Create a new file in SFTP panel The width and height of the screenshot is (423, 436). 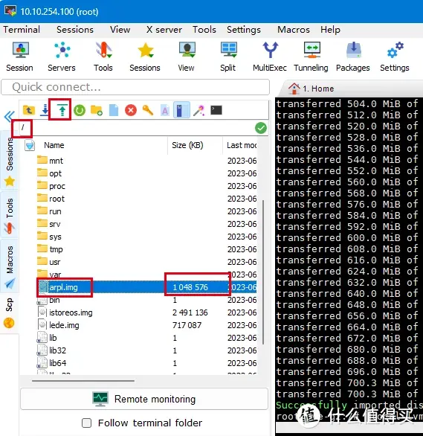pos(114,110)
